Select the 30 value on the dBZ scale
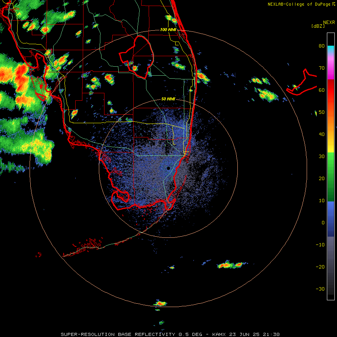 pyautogui.click(x=322, y=157)
